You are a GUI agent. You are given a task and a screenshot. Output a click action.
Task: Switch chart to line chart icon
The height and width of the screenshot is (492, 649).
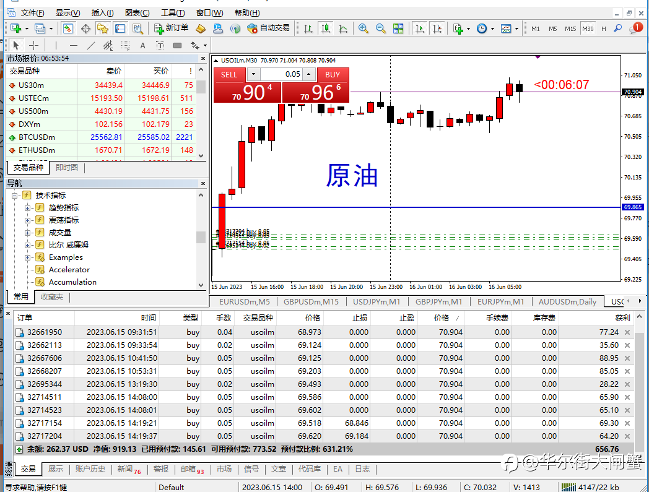[343, 28]
